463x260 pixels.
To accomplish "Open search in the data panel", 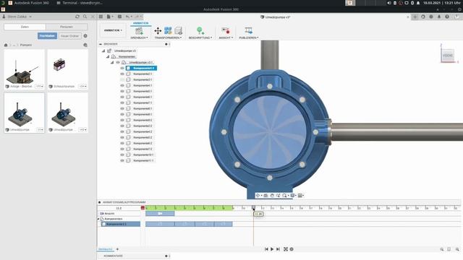I will [85, 17].
